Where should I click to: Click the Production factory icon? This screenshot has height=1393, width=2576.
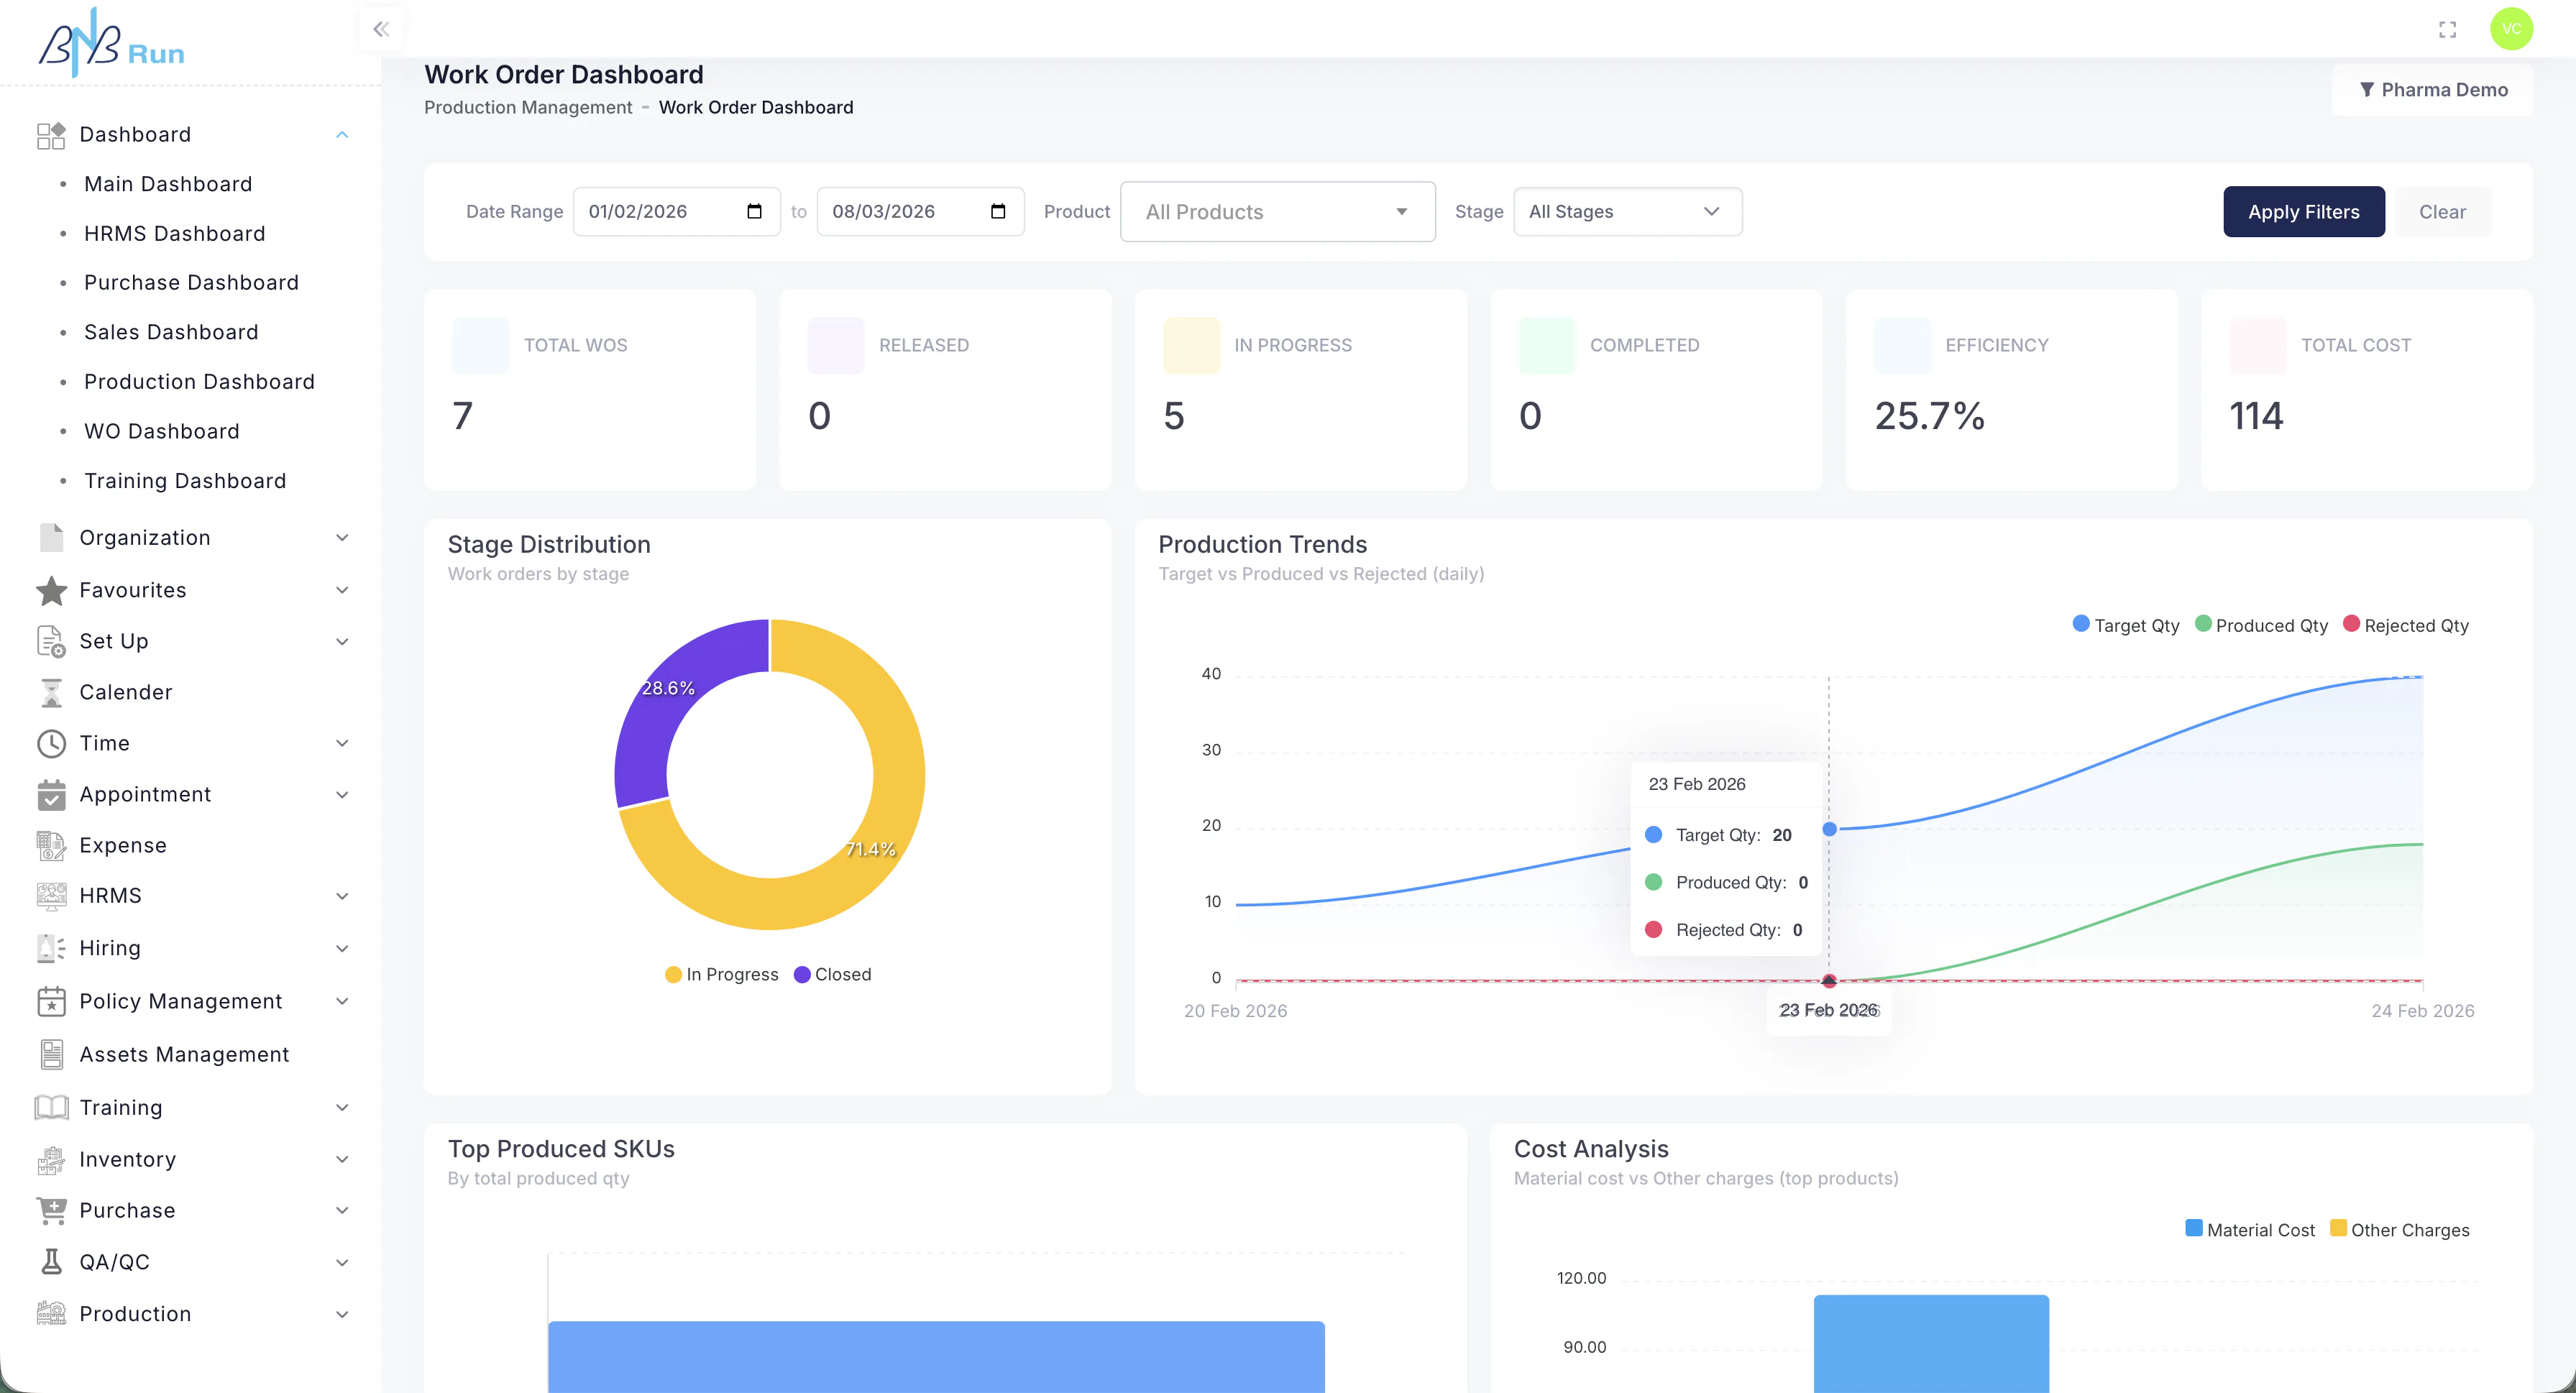[51, 1314]
